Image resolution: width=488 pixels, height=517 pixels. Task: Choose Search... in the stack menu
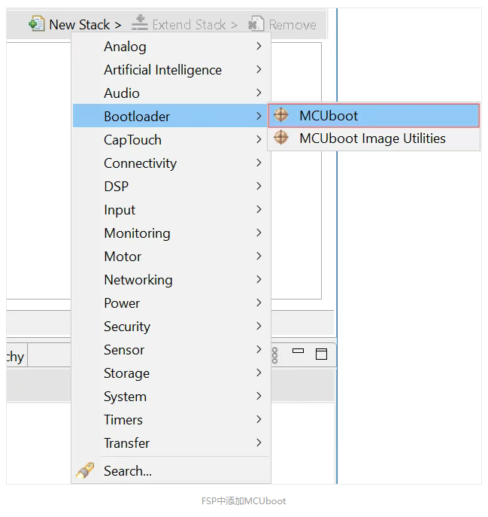point(171,470)
